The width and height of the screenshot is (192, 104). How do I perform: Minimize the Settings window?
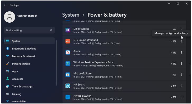coord(169,4)
